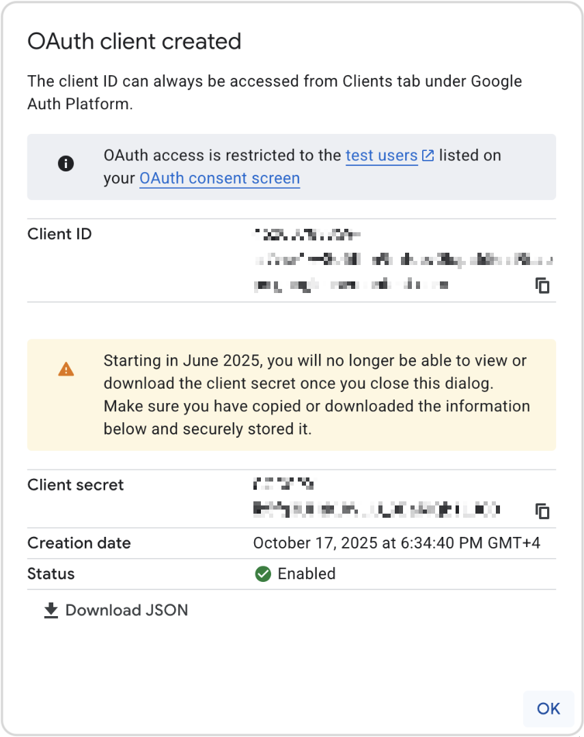The height and width of the screenshot is (737, 584).
Task: Click the download icon next to Download JSON
Action: point(51,610)
